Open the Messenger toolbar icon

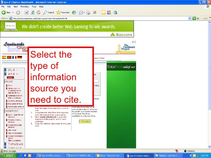(115, 12)
